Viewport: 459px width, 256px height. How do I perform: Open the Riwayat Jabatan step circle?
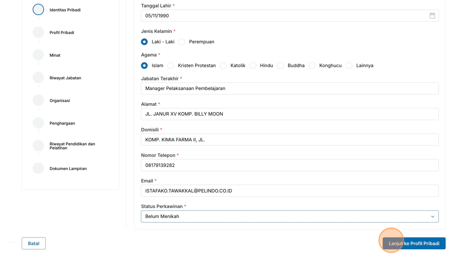[38, 77]
